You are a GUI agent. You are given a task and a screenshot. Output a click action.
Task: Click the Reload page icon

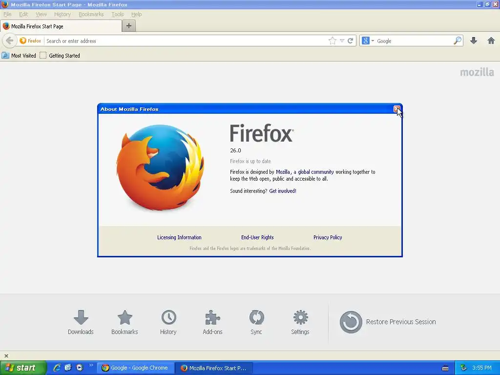click(351, 41)
